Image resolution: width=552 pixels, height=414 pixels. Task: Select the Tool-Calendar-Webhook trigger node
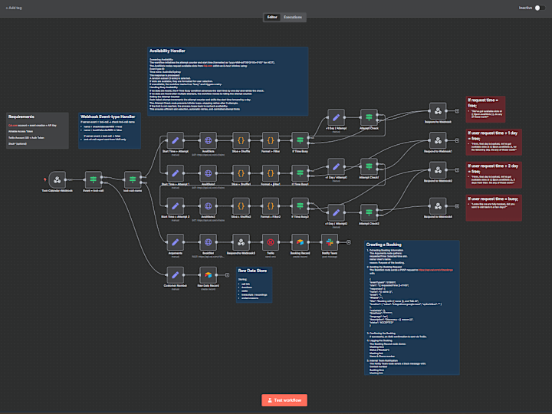57,180
